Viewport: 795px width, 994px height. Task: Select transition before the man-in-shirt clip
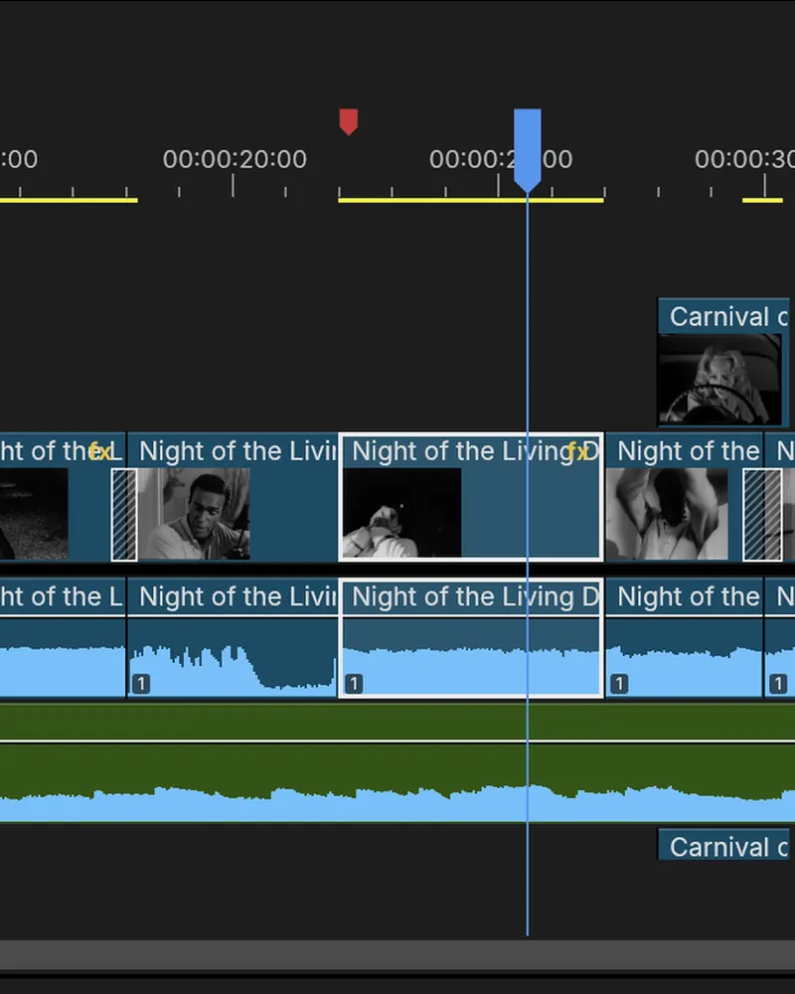pyautogui.click(x=124, y=514)
